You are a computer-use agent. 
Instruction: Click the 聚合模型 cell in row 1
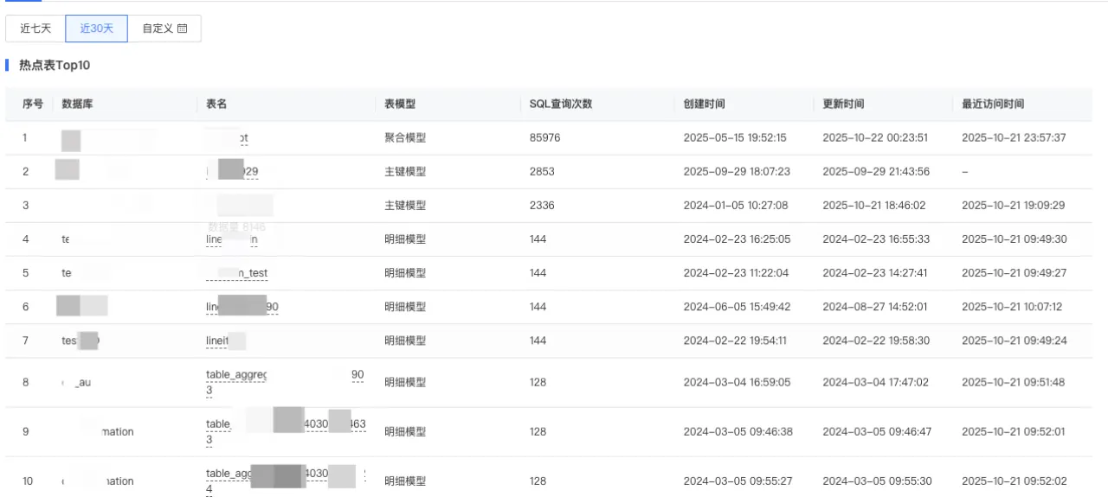(405, 137)
